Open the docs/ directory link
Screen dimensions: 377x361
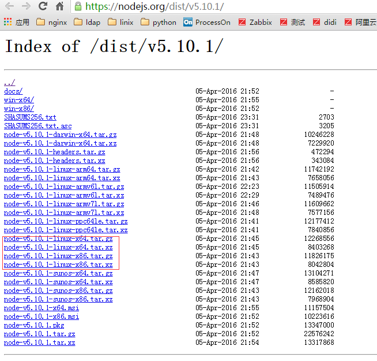pyautogui.click(x=13, y=91)
